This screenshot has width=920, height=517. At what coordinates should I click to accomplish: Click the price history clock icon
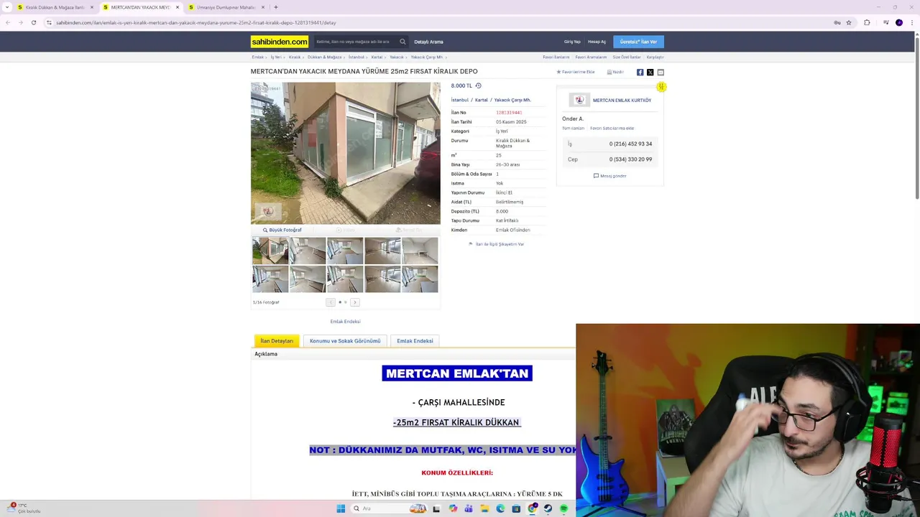[478, 85]
